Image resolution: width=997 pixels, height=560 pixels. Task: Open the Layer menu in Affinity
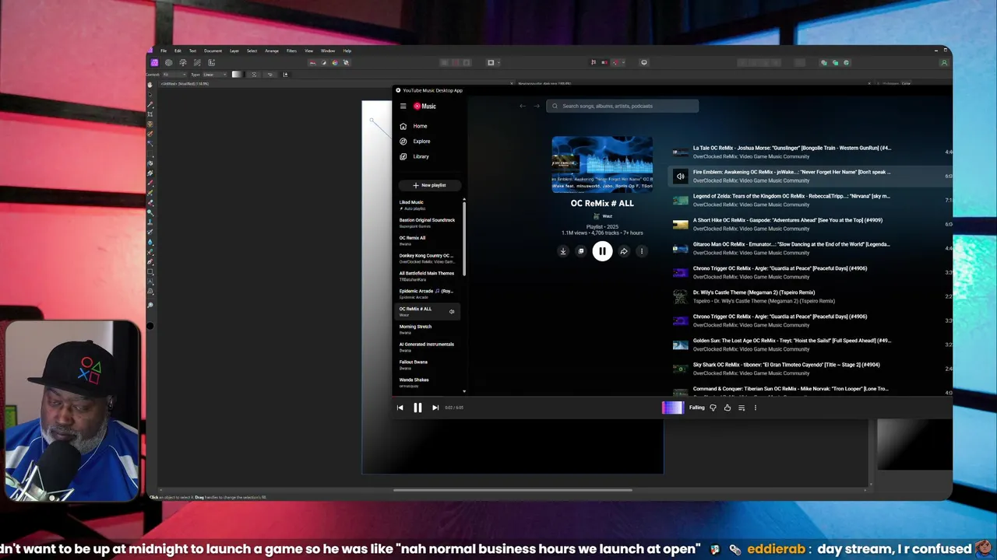(x=234, y=51)
